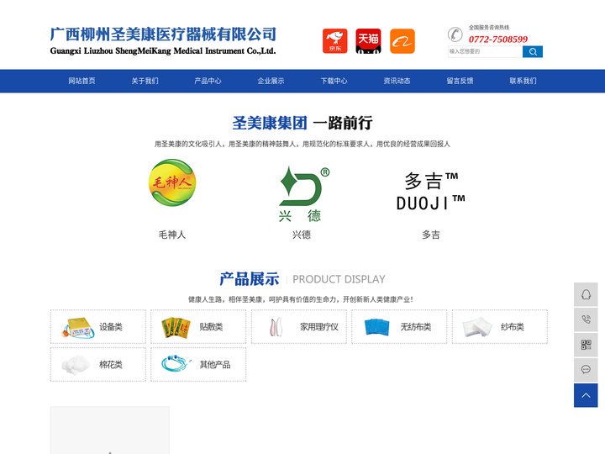The image size is (605, 454).
Task: Go to 网站首页 in navigation bar
Action: click(82, 81)
